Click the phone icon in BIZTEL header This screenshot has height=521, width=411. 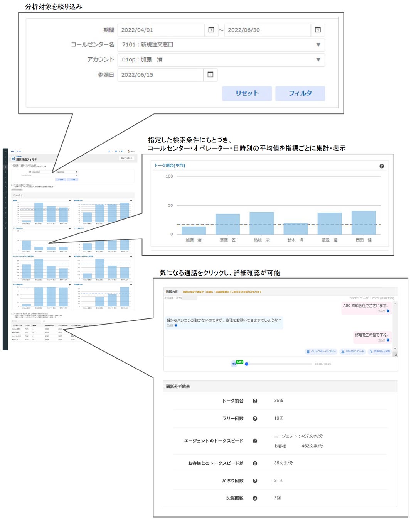109,151
